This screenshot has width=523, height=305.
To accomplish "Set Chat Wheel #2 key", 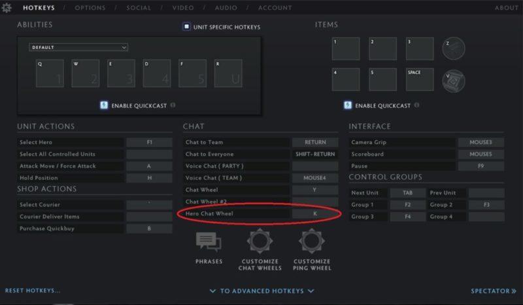I will 315,202.
